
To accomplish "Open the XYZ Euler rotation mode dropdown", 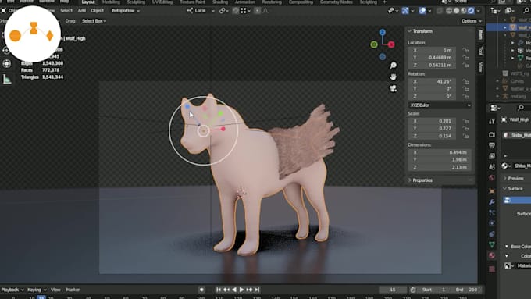I will [440, 105].
